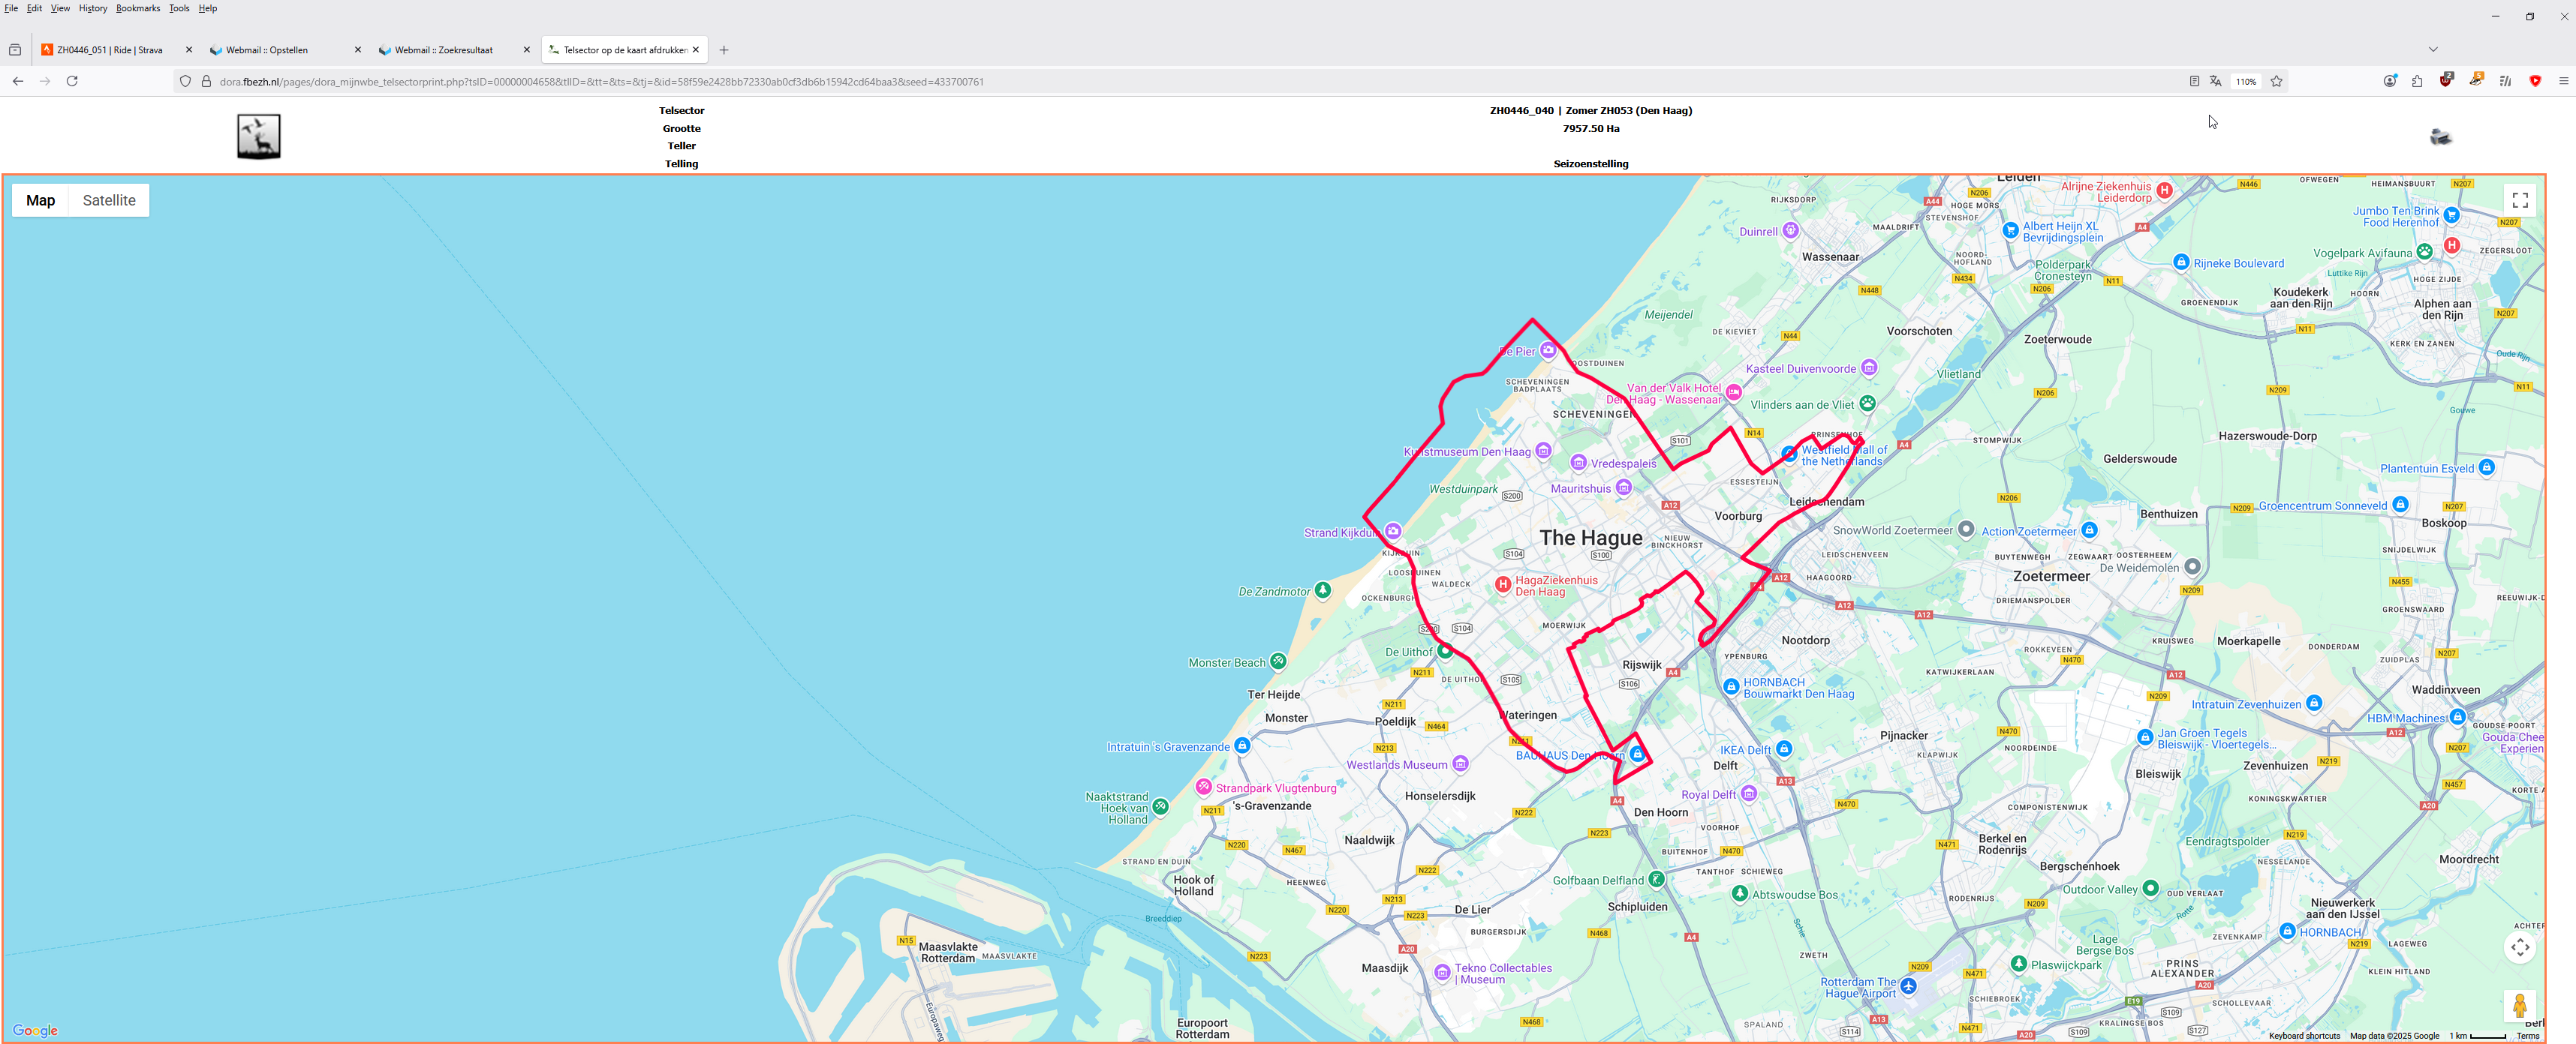
Task: Click the map camera controls button
Action: [2520, 947]
